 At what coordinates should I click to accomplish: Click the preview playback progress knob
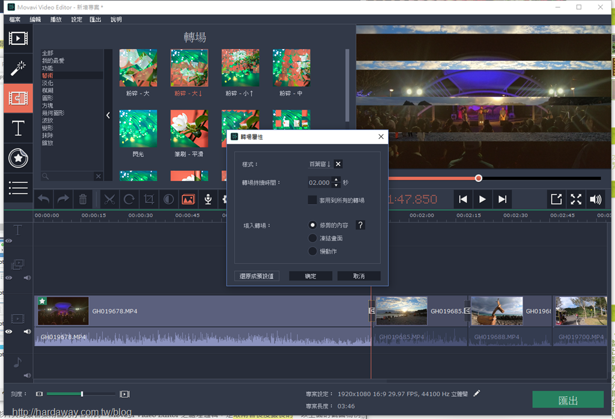coord(479,178)
